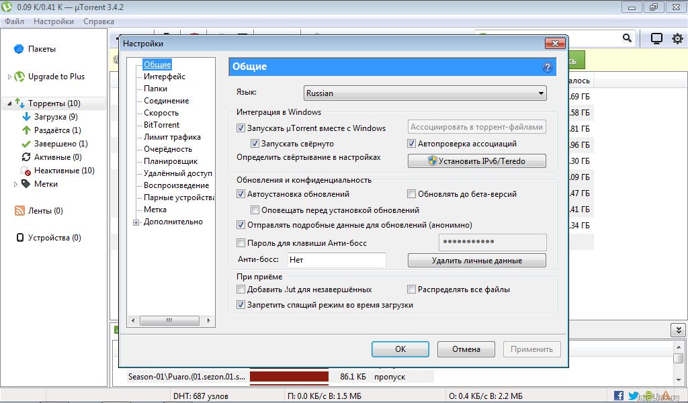Open the Ленты RSS feed icon

(x=19, y=211)
